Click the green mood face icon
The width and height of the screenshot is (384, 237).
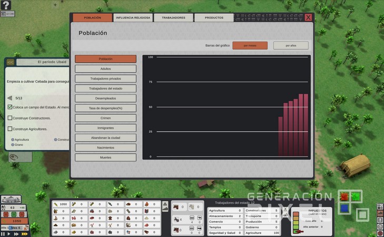point(14,214)
